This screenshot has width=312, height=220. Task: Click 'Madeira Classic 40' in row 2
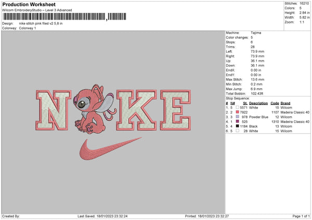point(295,113)
